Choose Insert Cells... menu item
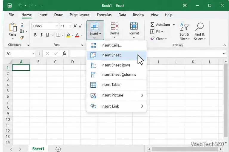The height and width of the screenshot is (152, 229). point(117,45)
